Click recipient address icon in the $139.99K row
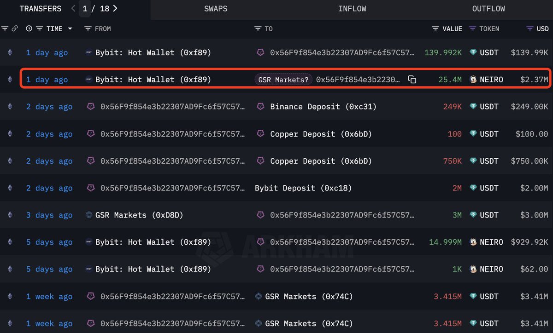Screen dimensions: 553x333 coord(260,52)
